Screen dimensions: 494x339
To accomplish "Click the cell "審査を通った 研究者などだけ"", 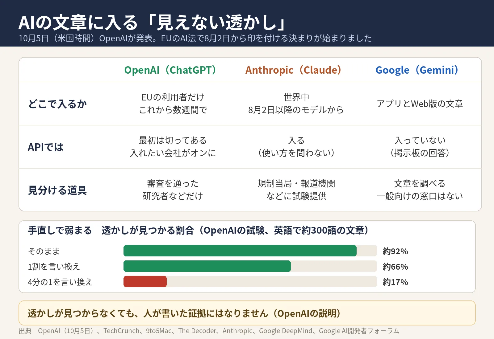I will (x=173, y=190).
